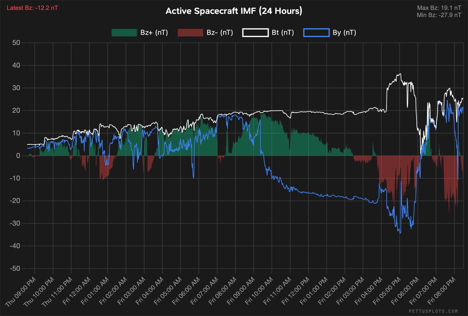The height and width of the screenshot is (316, 468).
Task: Click the Fri 08:00 AM axis label
Action: point(223,291)
